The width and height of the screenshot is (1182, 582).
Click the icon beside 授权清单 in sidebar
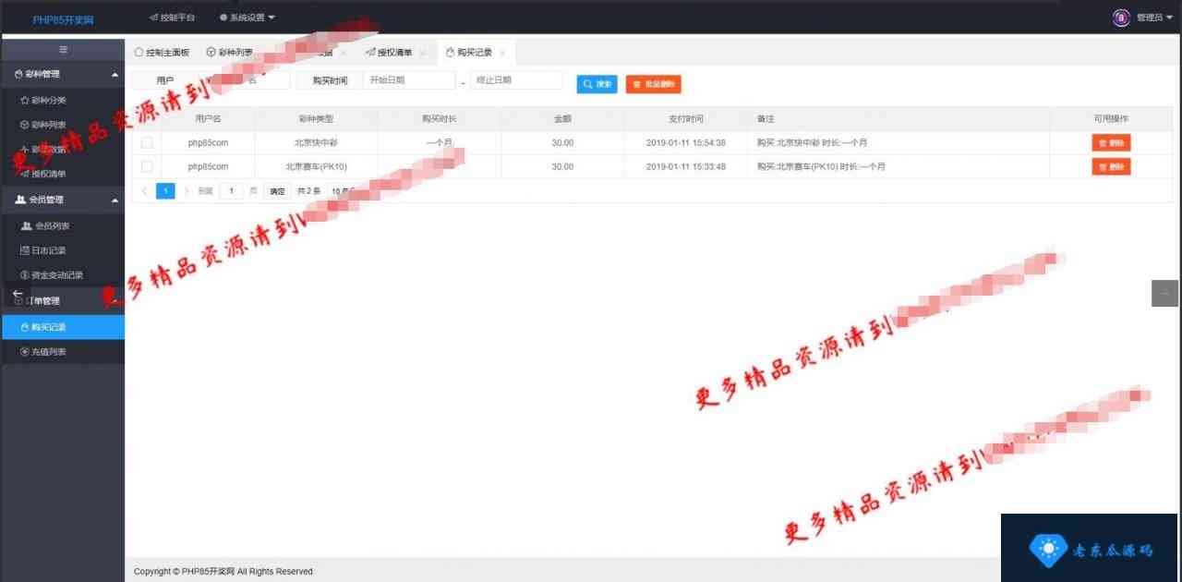coord(25,174)
